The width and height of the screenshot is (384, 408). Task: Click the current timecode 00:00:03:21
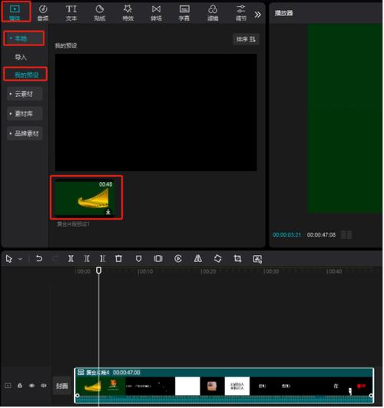click(286, 234)
